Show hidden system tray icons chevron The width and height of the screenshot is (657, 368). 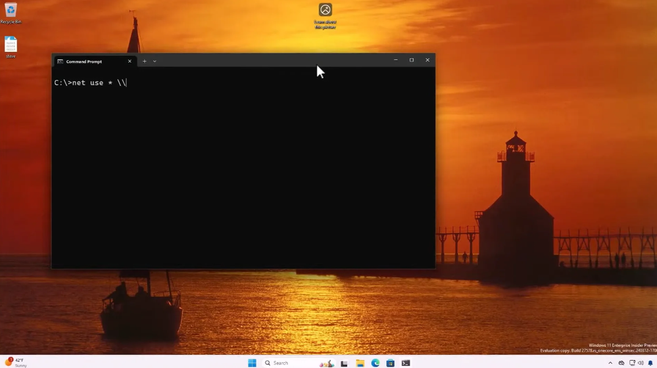click(x=610, y=363)
